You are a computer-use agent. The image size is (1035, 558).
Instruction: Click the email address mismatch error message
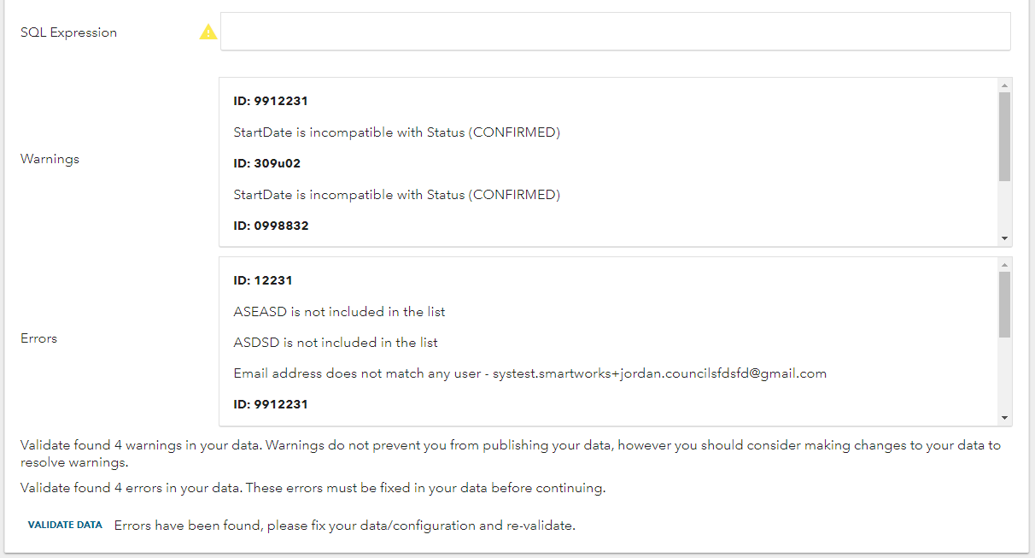coord(529,373)
